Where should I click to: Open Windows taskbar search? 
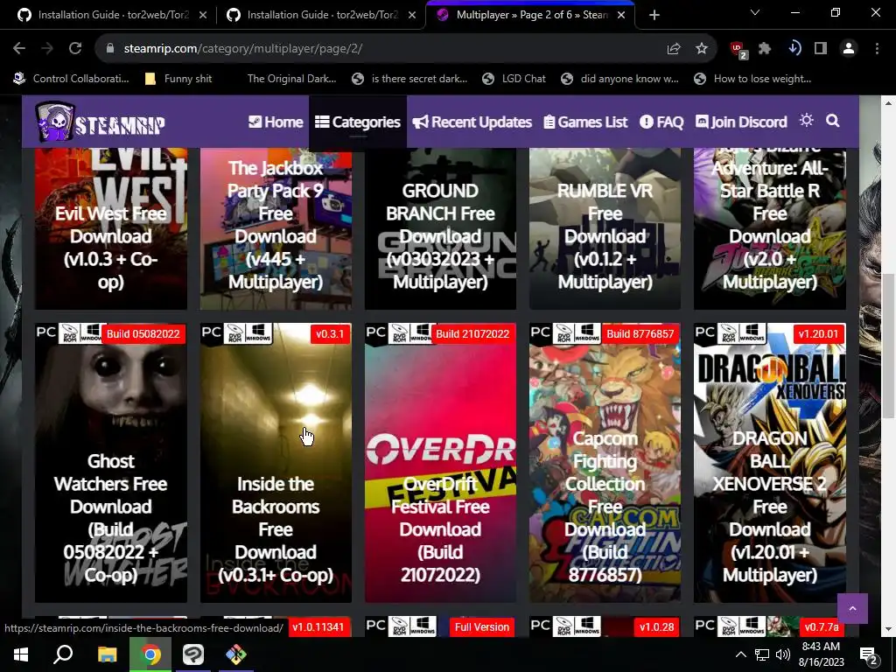[x=63, y=654]
